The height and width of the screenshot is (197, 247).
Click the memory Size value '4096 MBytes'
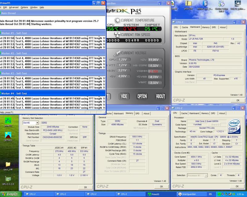click(x=117, y=124)
